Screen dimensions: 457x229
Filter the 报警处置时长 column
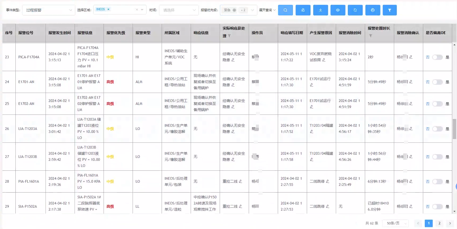[x=370, y=36]
